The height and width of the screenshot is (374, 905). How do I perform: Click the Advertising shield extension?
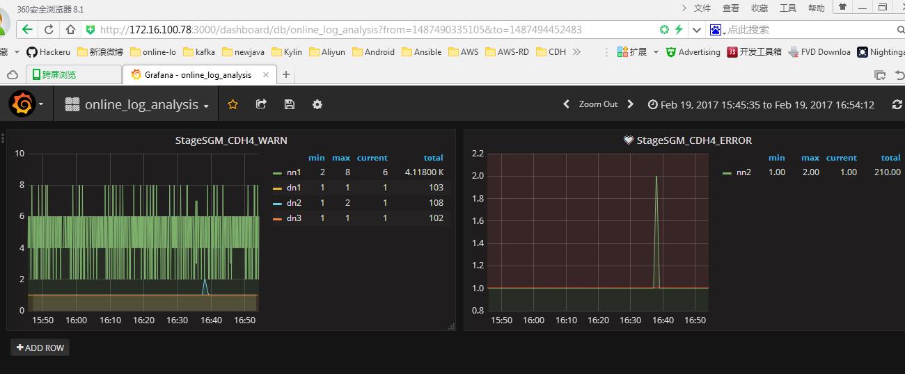click(693, 52)
